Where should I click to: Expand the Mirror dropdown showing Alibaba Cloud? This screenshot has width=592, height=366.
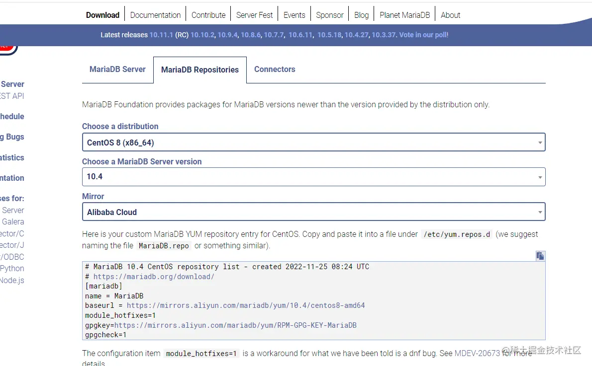pos(314,212)
